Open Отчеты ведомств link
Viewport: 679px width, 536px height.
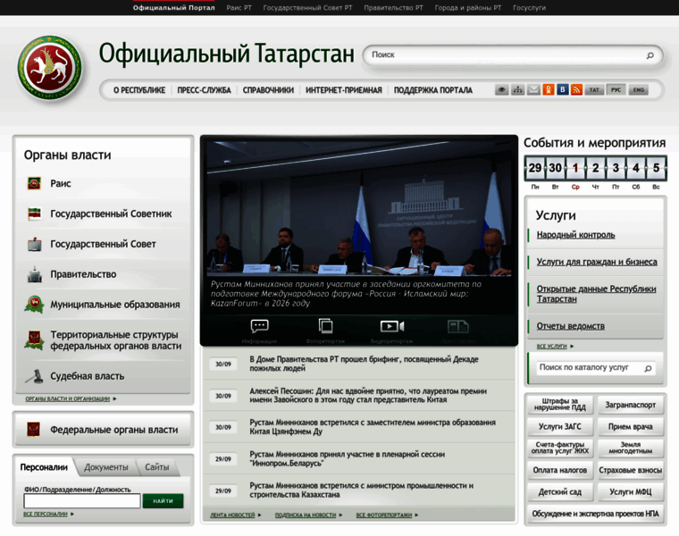pyautogui.click(x=570, y=326)
